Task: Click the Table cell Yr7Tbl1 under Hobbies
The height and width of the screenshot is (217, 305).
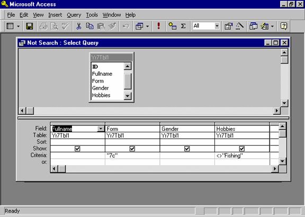Action: click(242, 135)
